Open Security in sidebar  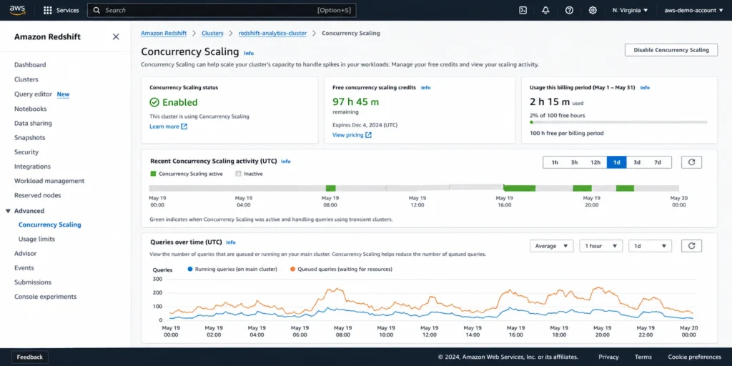26,152
